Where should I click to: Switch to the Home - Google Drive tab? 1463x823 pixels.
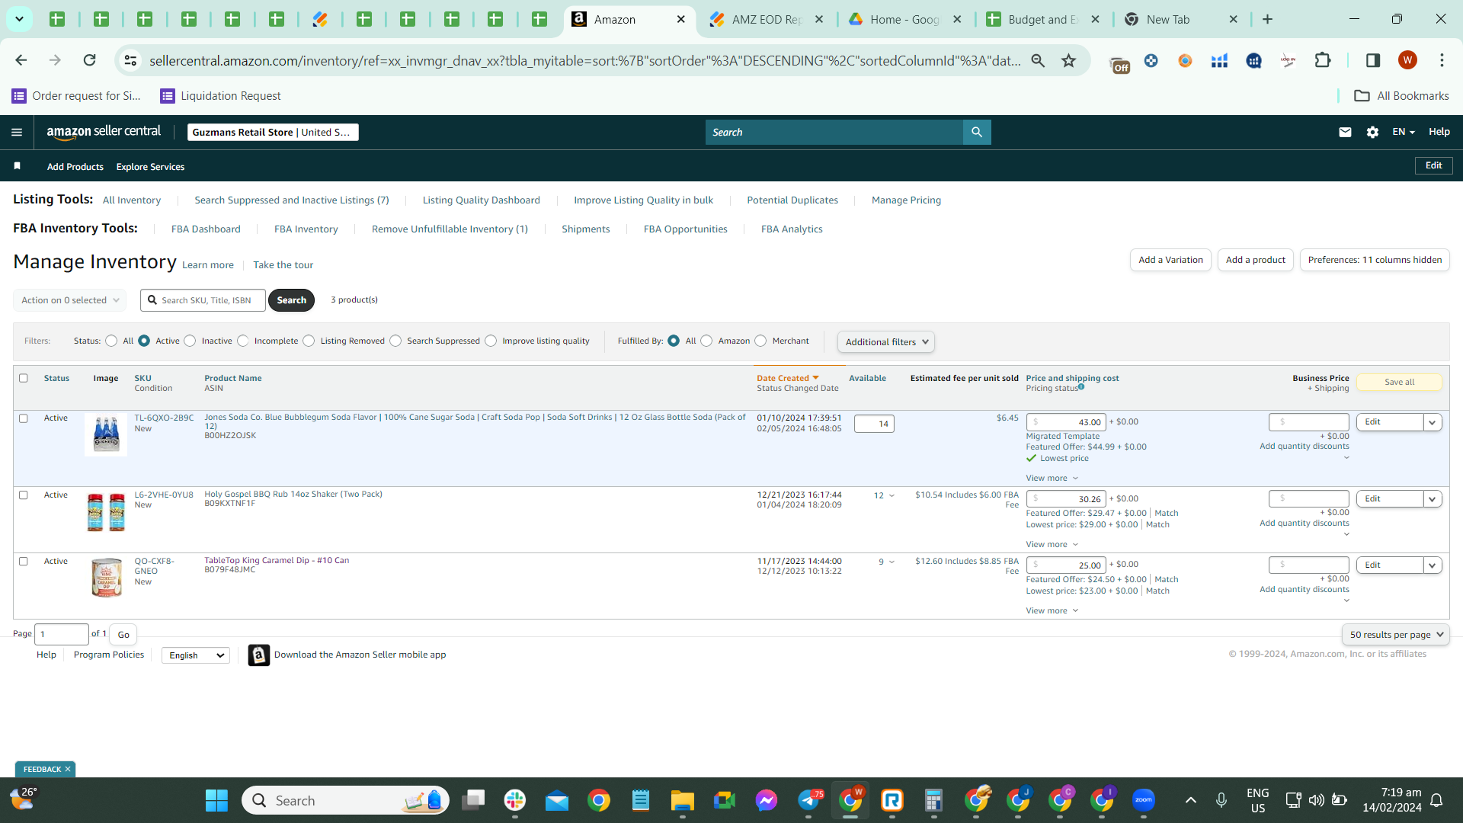[x=903, y=20]
